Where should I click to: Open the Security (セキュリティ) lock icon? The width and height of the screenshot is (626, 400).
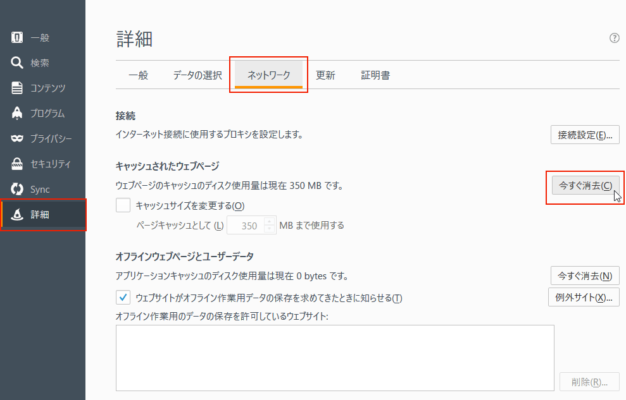18,164
